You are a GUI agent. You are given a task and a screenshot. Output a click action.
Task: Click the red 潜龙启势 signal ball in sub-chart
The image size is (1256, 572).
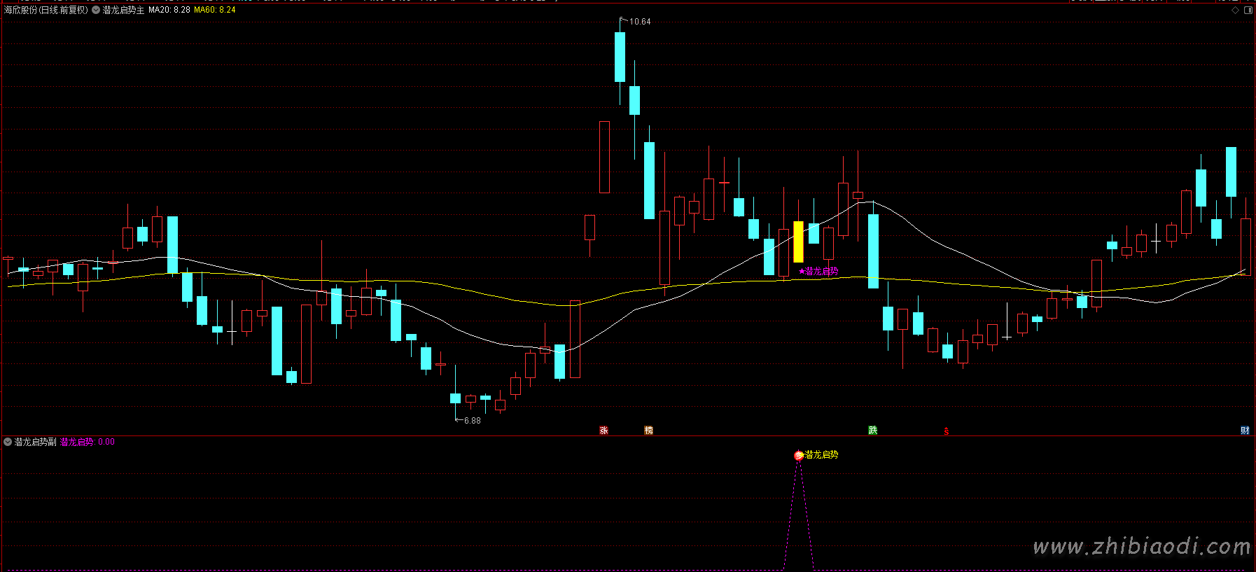798,456
